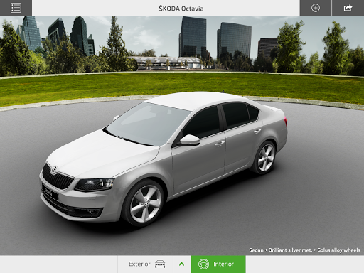
Task: Select the driver side mirror
Action: point(190,140)
